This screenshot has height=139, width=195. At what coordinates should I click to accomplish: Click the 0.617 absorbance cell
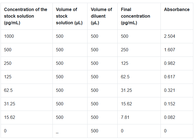170,77
